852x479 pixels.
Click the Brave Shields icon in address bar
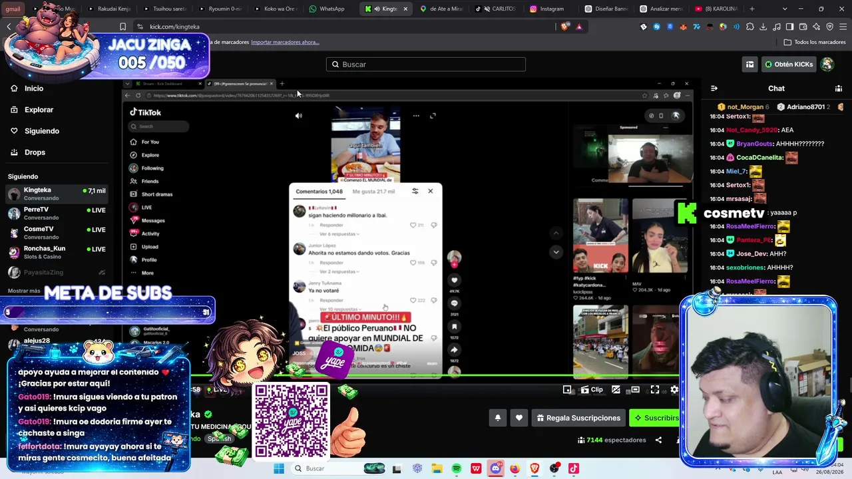point(566,27)
